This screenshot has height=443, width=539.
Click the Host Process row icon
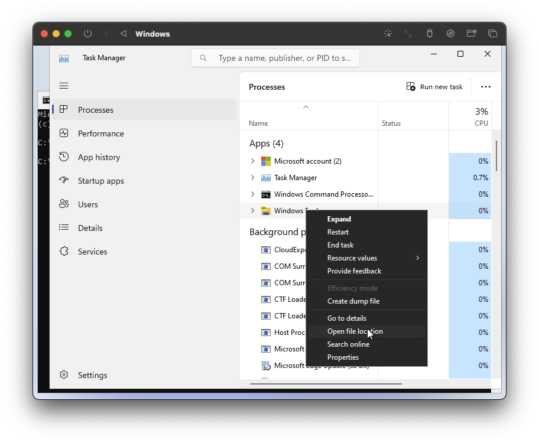pos(266,333)
